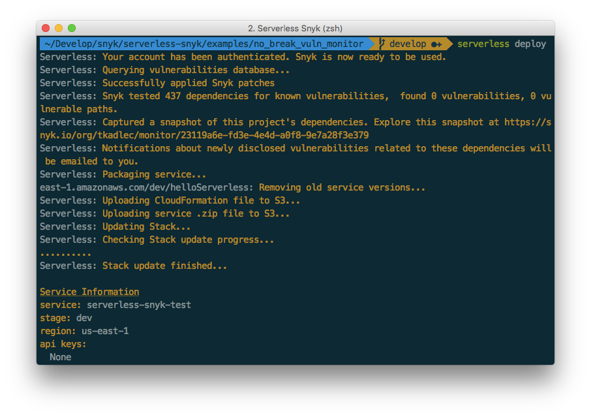Click 'east-1.amazonaws.com/dev/helloServerless:' text

pos(146,187)
